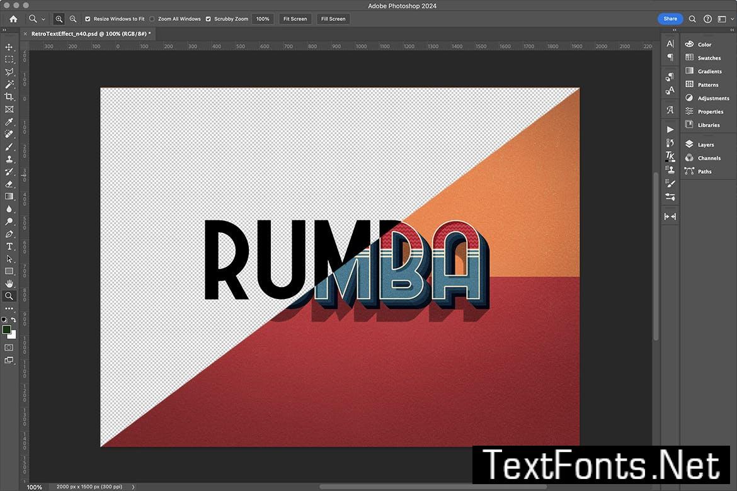The width and height of the screenshot is (737, 491).
Task: Select the Pen tool
Action: click(x=9, y=234)
